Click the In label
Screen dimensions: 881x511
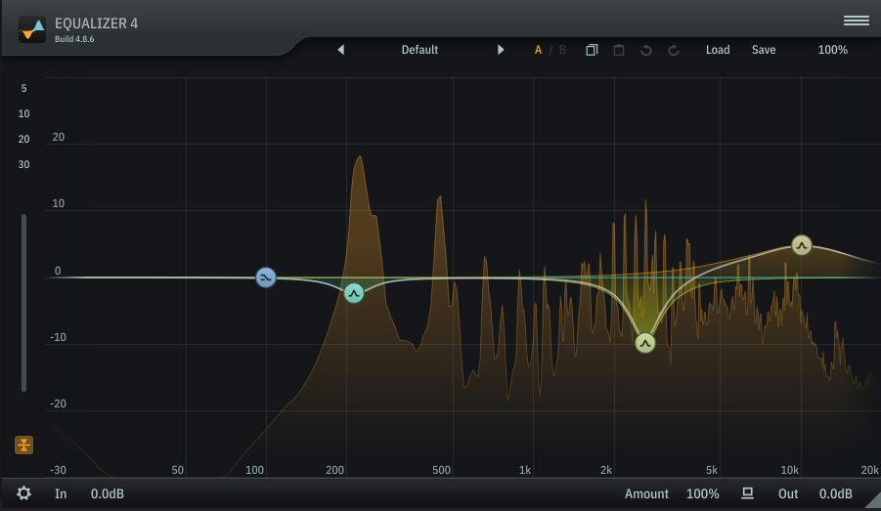pos(61,494)
